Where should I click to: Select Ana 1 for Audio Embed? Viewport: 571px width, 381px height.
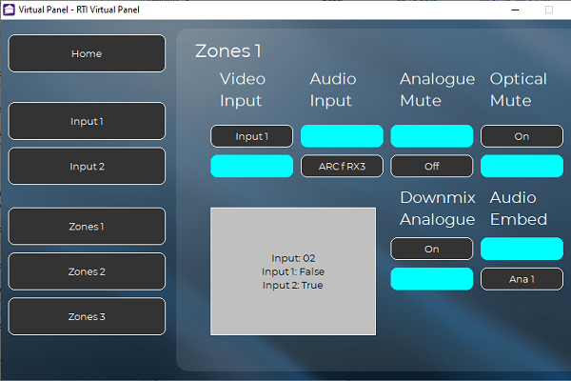pyautogui.click(x=522, y=279)
